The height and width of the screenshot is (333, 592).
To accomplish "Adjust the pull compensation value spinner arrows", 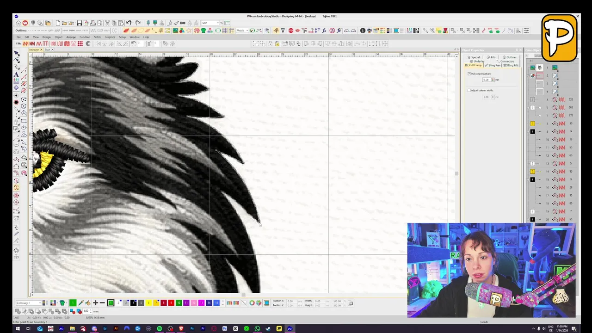I will coord(493,80).
